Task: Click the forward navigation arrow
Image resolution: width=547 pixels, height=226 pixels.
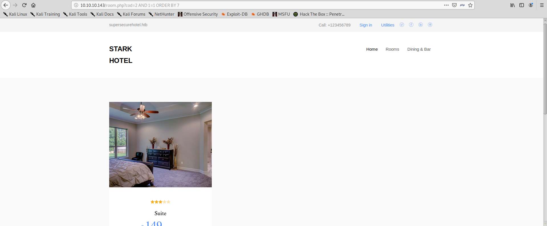Action: 15,5
